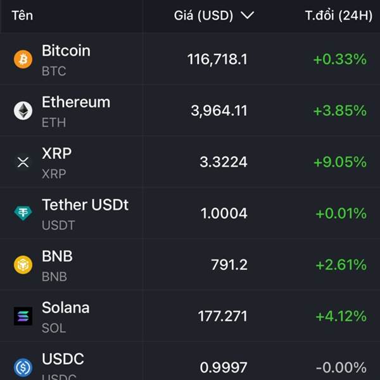Open Ethereum coin name link
380x380 pixels.
click(76, 102)
